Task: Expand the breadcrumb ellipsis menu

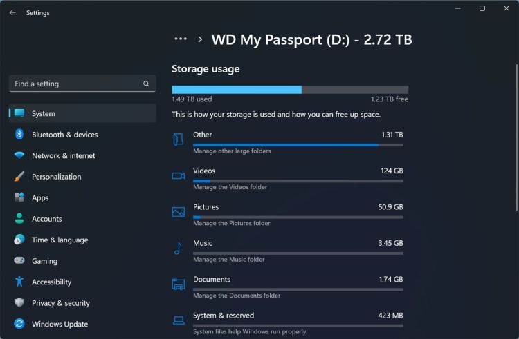Action: [x=181, y=39]
